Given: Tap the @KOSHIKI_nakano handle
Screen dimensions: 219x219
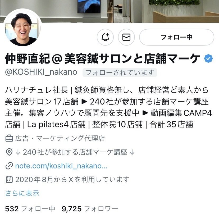Looking at the screenshot, I should tap(41, 72).
